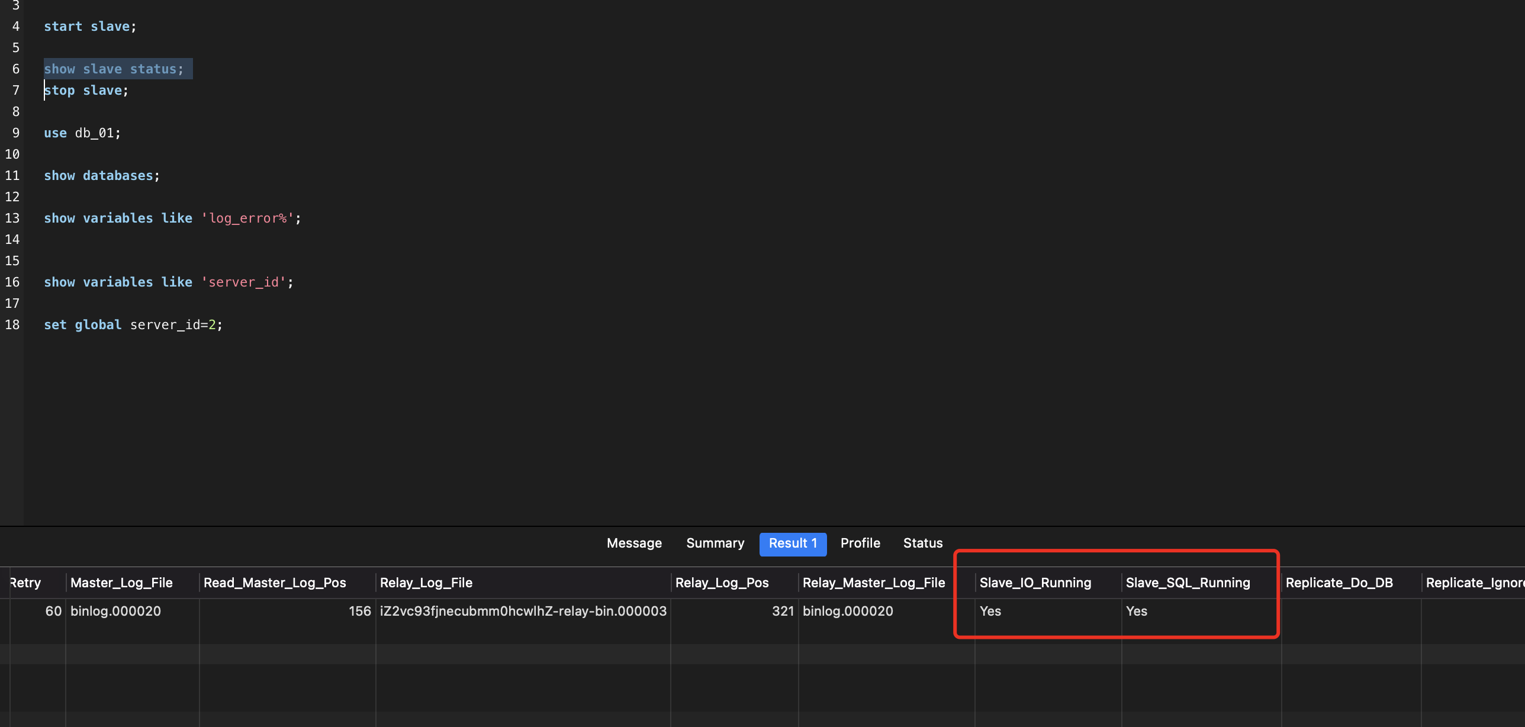Viewport: 1525px width, 727px height.
Task: Click the 'show databases;' statement
Action: [102, 176]
